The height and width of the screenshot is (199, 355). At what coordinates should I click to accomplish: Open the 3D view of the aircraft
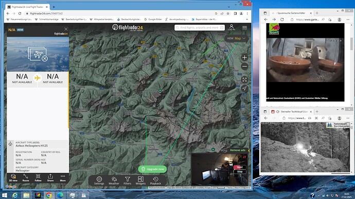tap(13, 178)
